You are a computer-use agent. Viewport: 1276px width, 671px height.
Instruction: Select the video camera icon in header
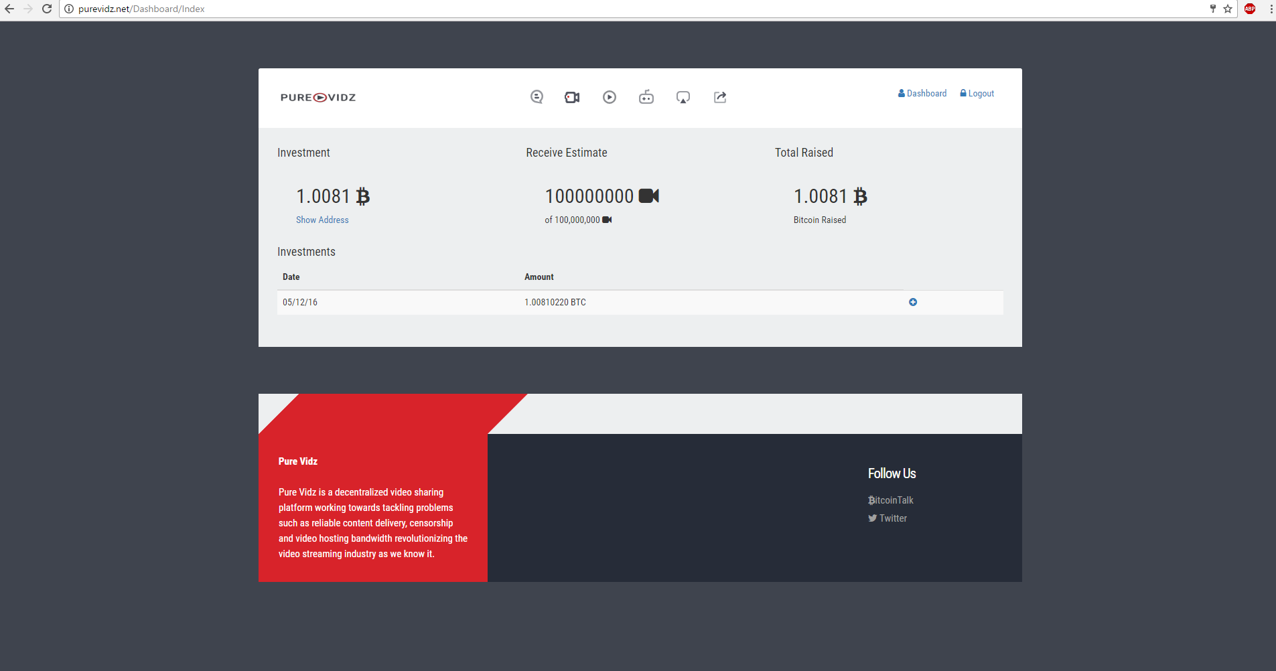572,97
